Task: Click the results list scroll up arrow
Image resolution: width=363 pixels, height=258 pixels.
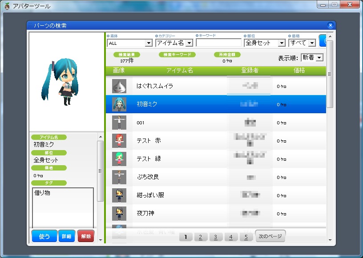Action: [330, 36]
